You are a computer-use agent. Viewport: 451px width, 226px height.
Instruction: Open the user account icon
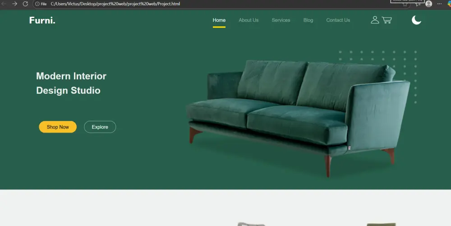click(x=375, y=20)
